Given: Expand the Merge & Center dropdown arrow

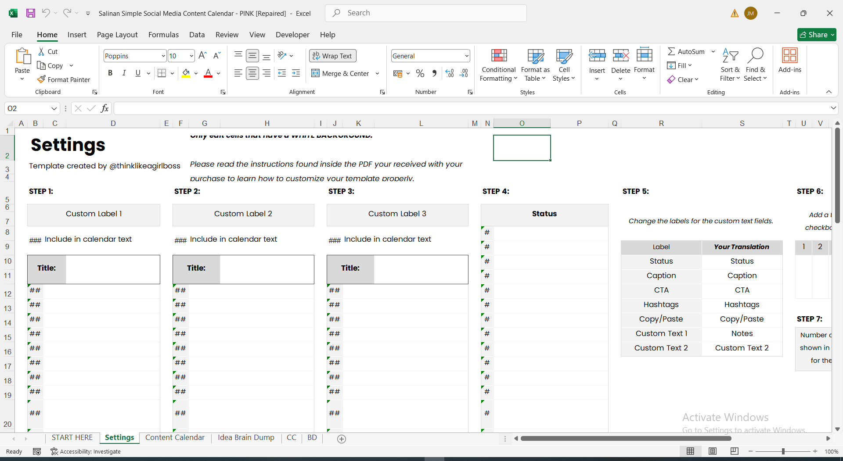Looking at the screenshot, I should click(x=377, y=73).
